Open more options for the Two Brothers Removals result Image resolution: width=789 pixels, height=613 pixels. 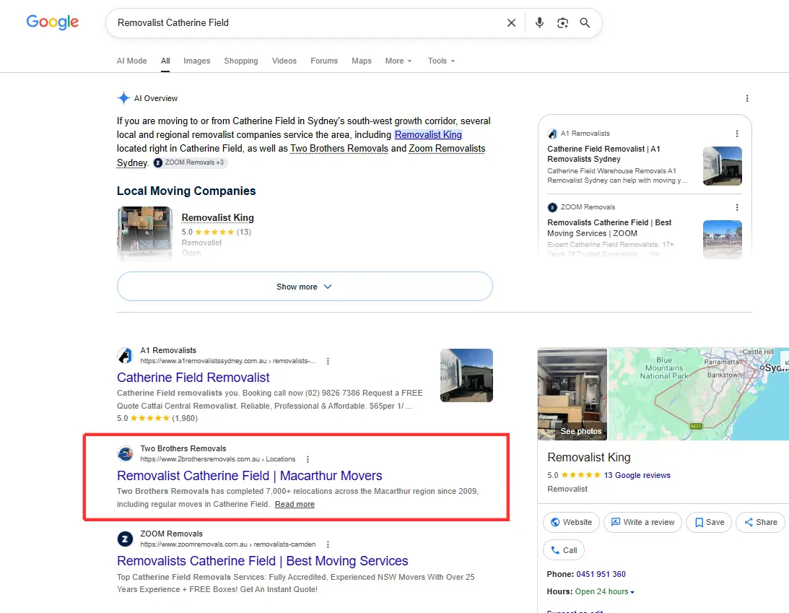(308, 459)
